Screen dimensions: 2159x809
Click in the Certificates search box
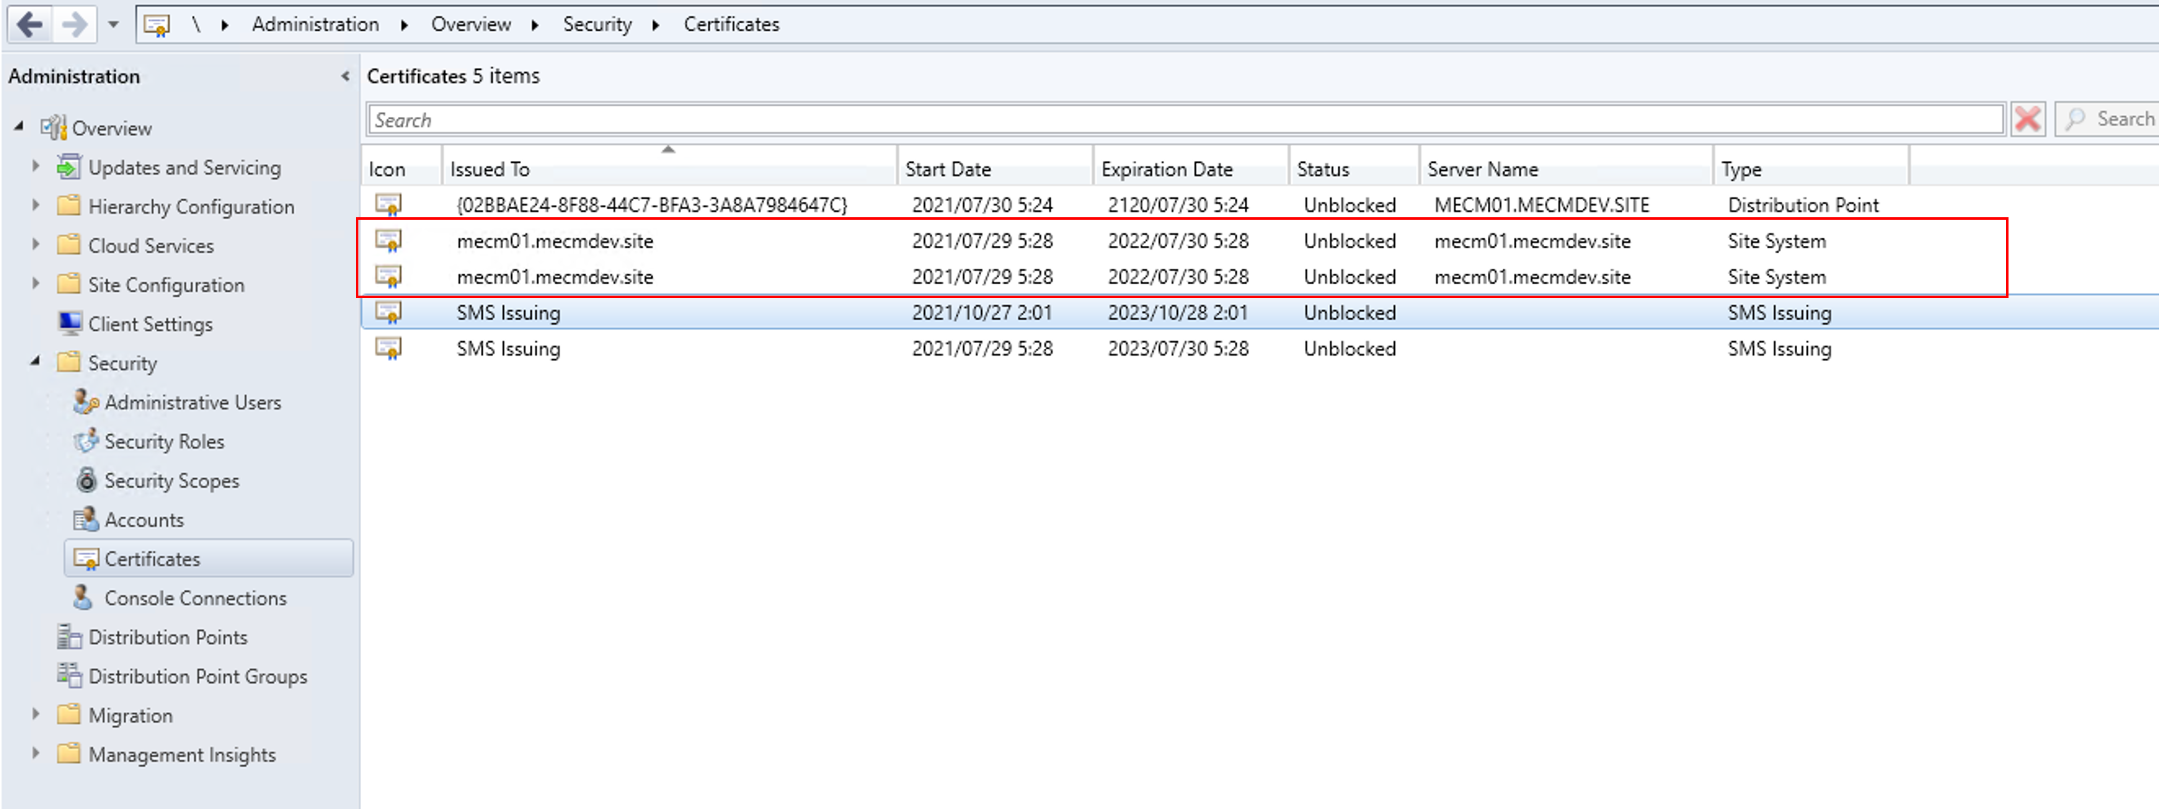tap(1185, 120)
